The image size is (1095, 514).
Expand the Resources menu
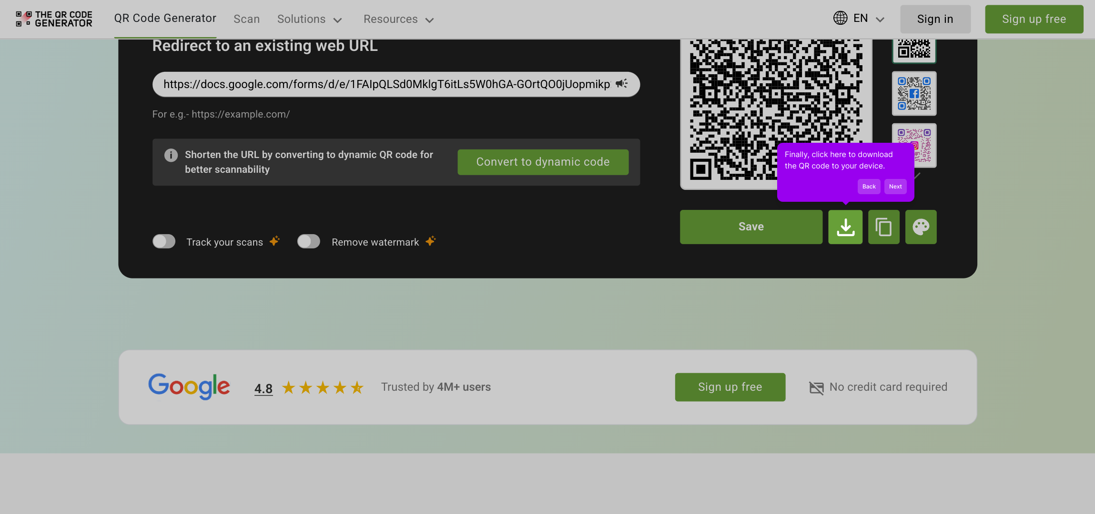coord(398,19)
